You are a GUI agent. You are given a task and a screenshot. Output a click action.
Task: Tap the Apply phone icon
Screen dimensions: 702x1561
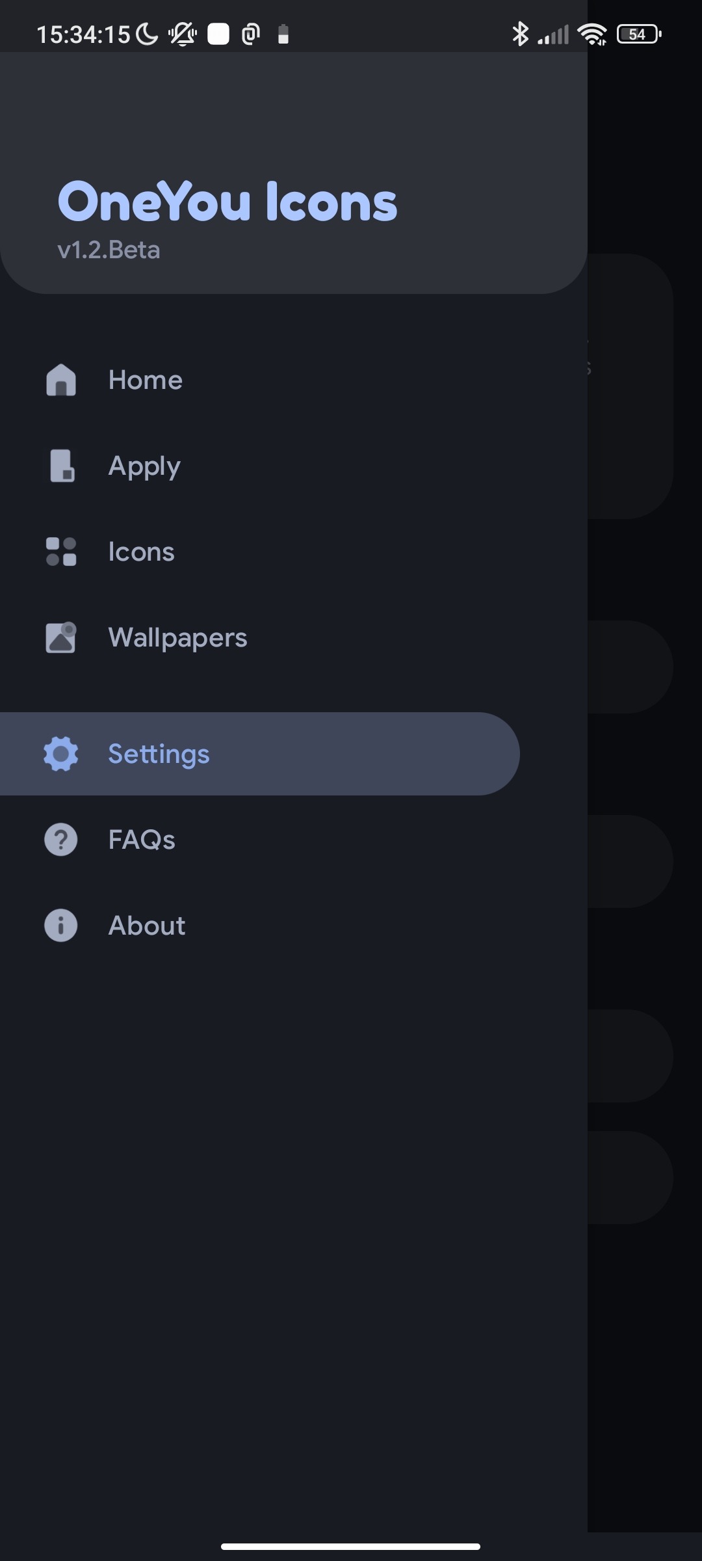click(62, 466)
